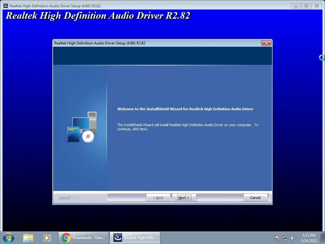Screen dimensions: 325x244
Task: Minimize the outer Realtek setup window
Action: pos(296,6)
